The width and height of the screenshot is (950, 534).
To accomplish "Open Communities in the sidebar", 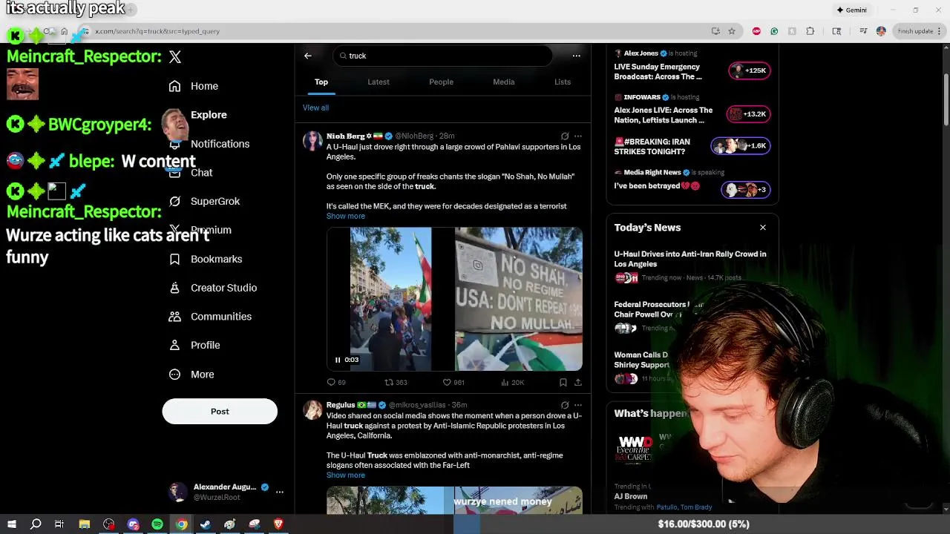I will click(x=210, y=317).
